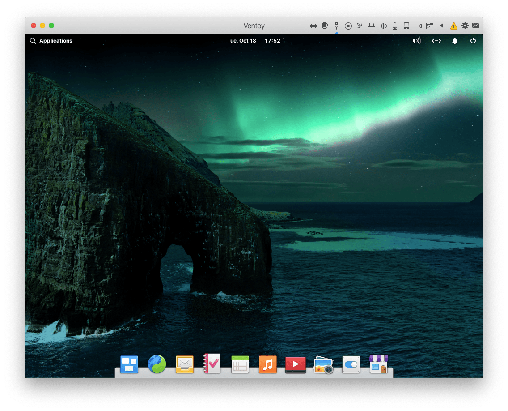Collapse the toolbar icons with left arrow

pyautogui.click(x=441, y=26)
